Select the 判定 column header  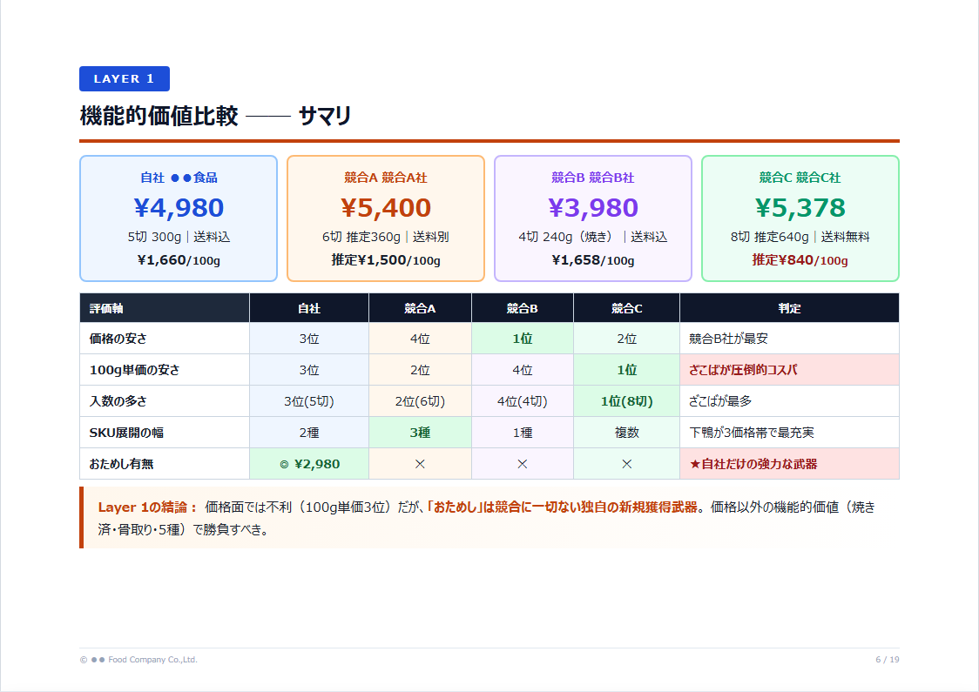point(789,307)
